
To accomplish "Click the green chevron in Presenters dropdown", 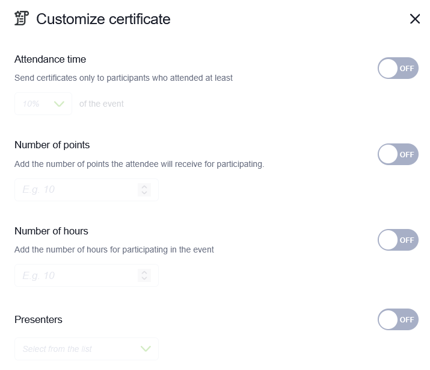I will point(146,349).
